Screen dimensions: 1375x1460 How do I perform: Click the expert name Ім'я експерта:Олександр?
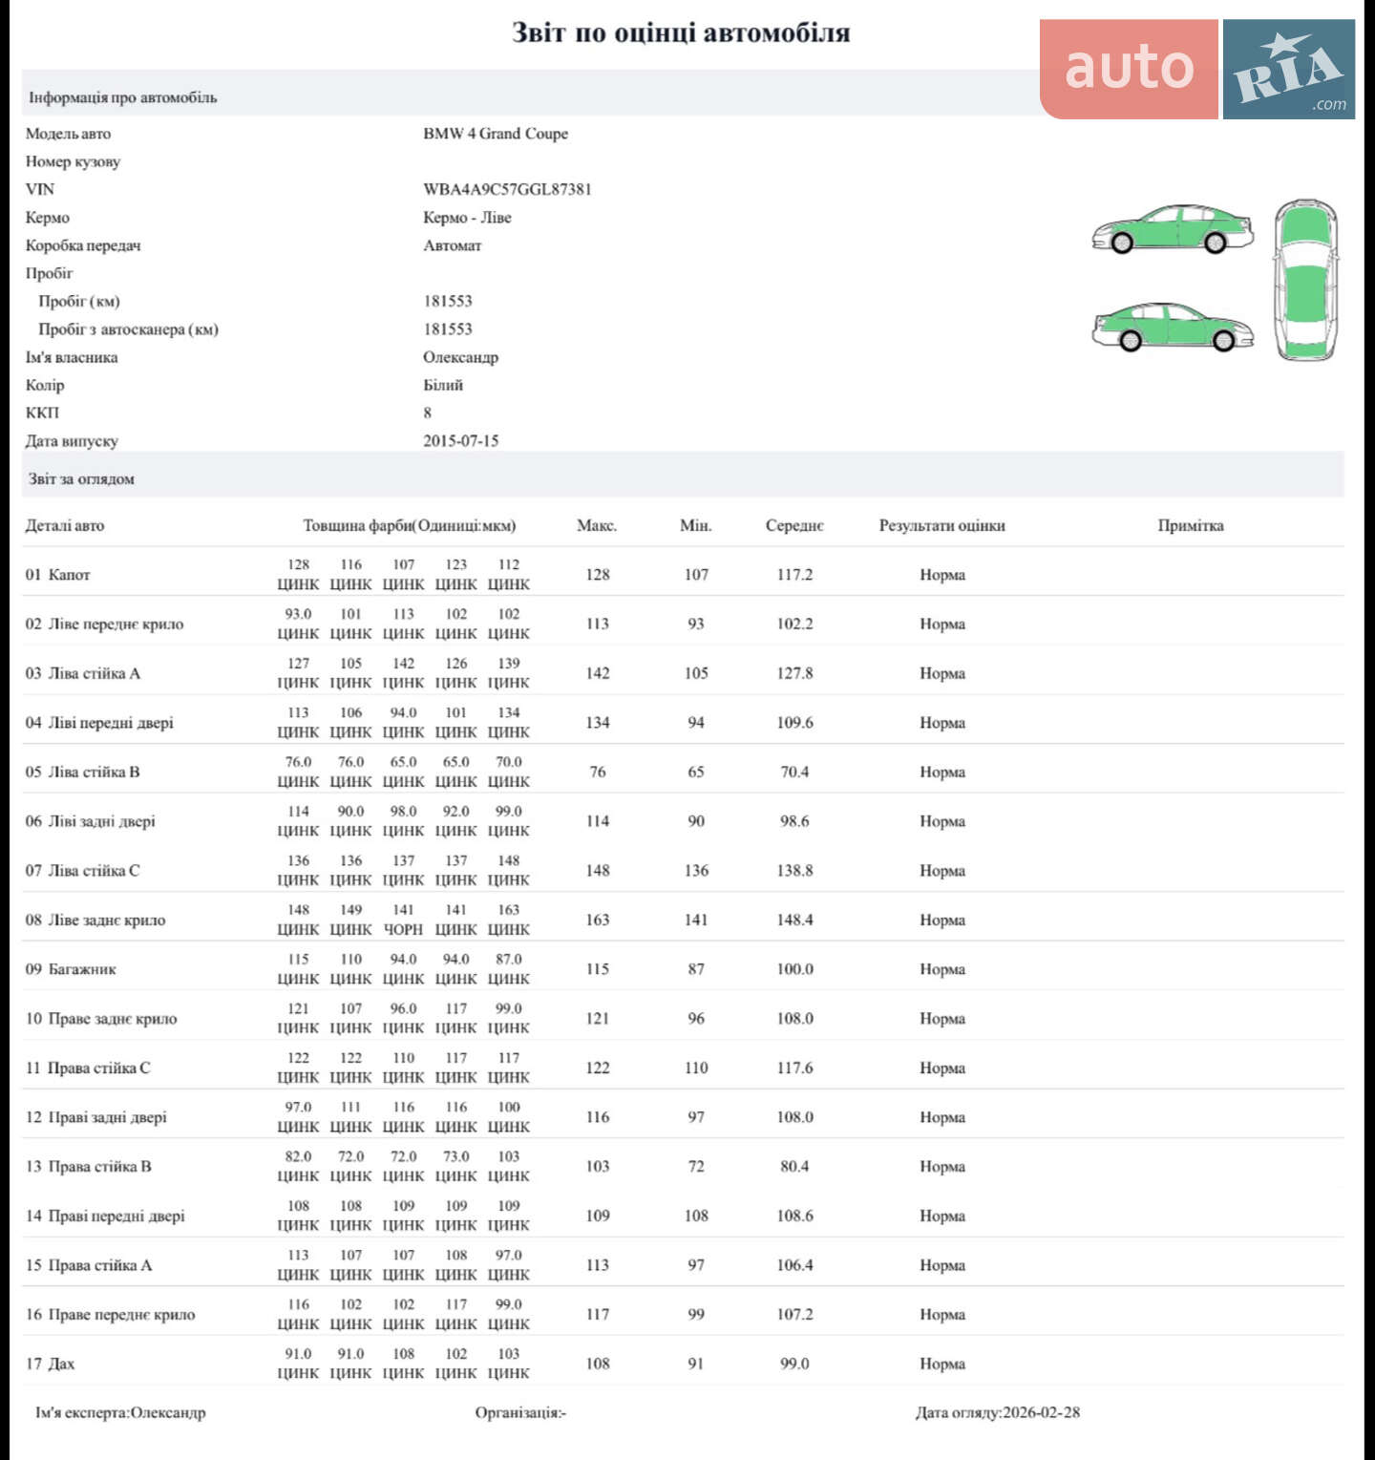click(120, 1412)
